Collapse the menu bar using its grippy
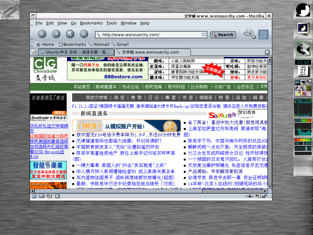The height and width of the screenshot is (235, 313). point(32,23)
